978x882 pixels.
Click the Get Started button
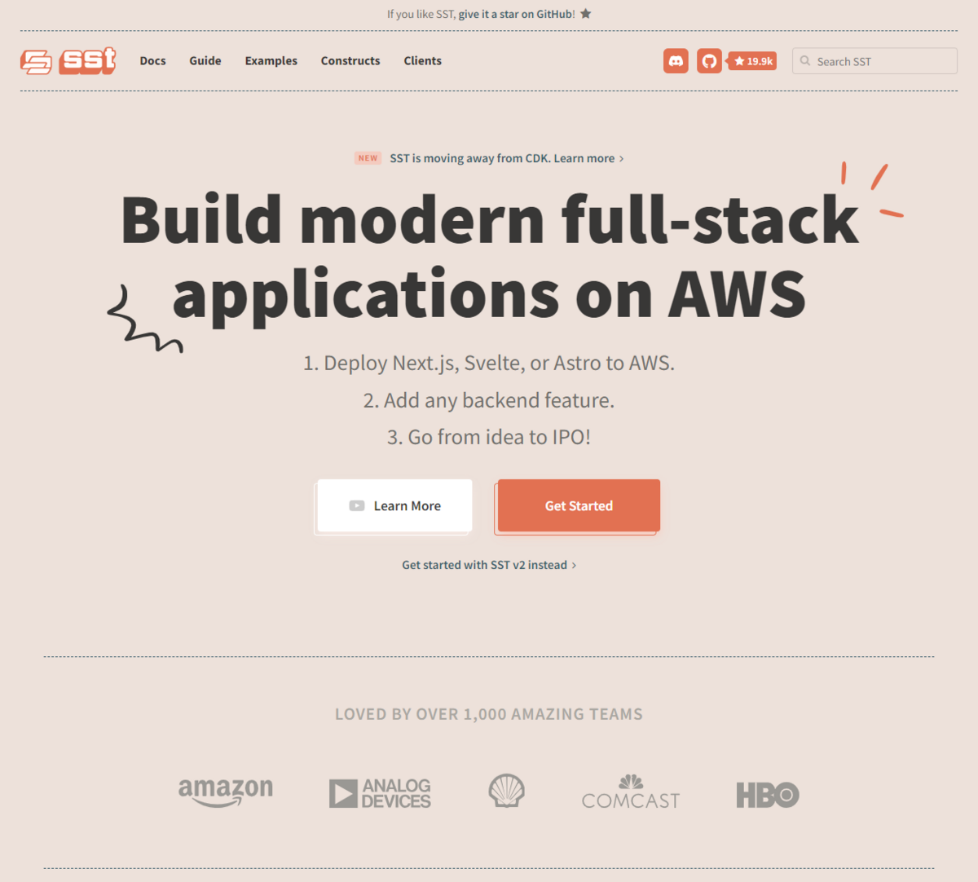[579, 505]
